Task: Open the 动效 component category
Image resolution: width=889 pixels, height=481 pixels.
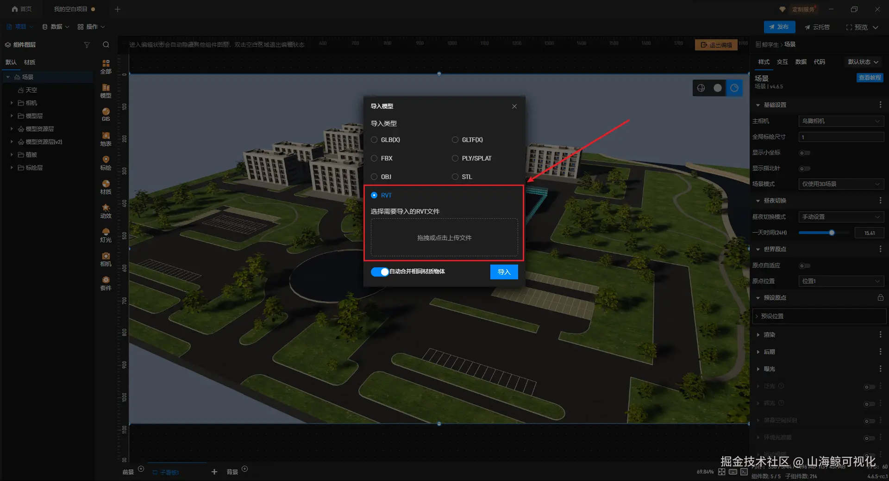Action: tap(106, 211)
